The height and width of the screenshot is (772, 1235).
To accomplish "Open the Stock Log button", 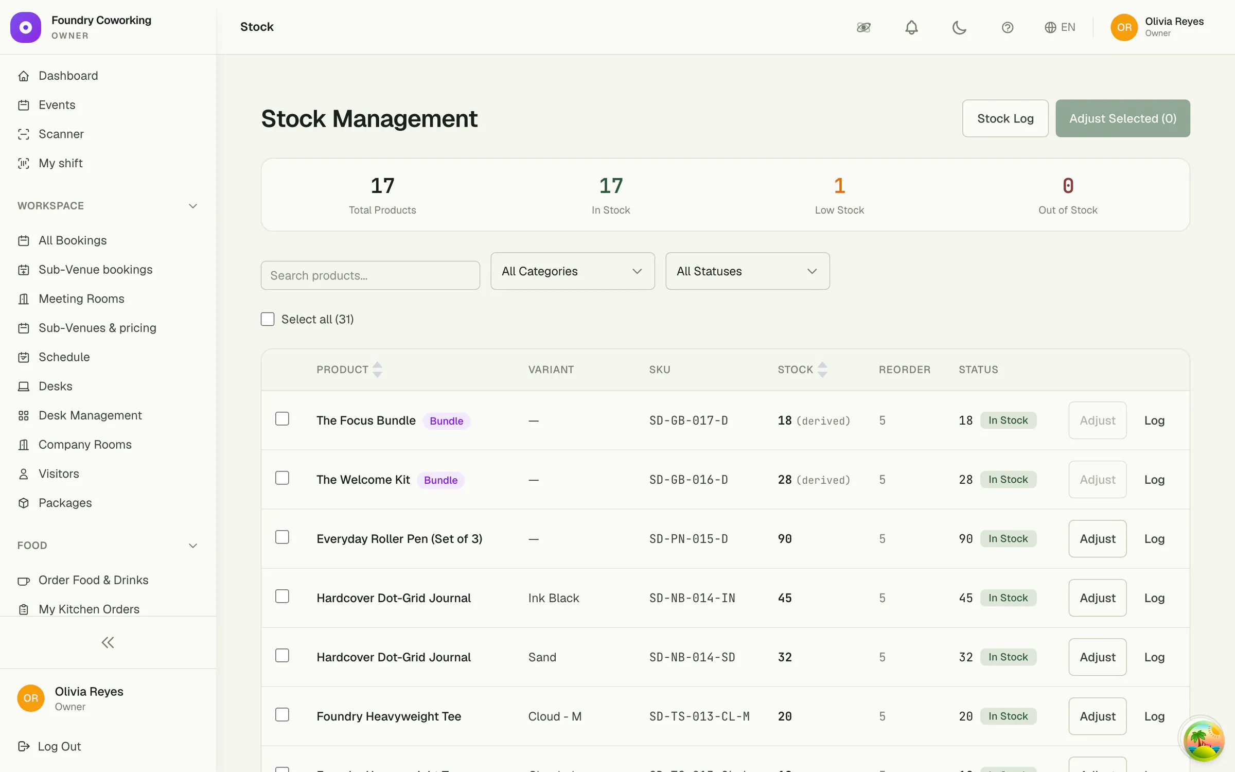I will tap(1005, 118).
